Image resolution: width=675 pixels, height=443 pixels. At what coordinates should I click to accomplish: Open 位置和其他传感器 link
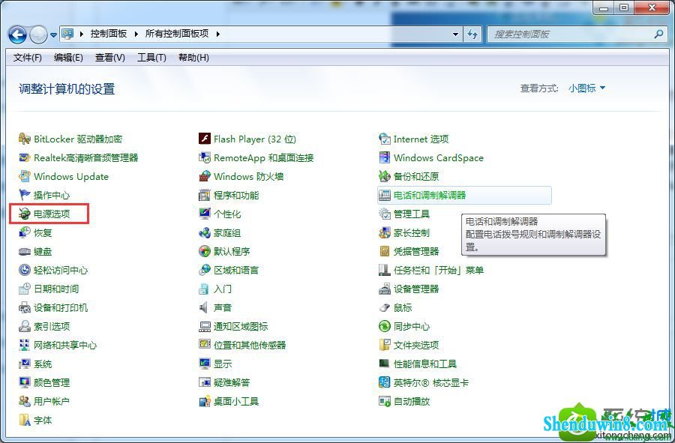point(250,345)
